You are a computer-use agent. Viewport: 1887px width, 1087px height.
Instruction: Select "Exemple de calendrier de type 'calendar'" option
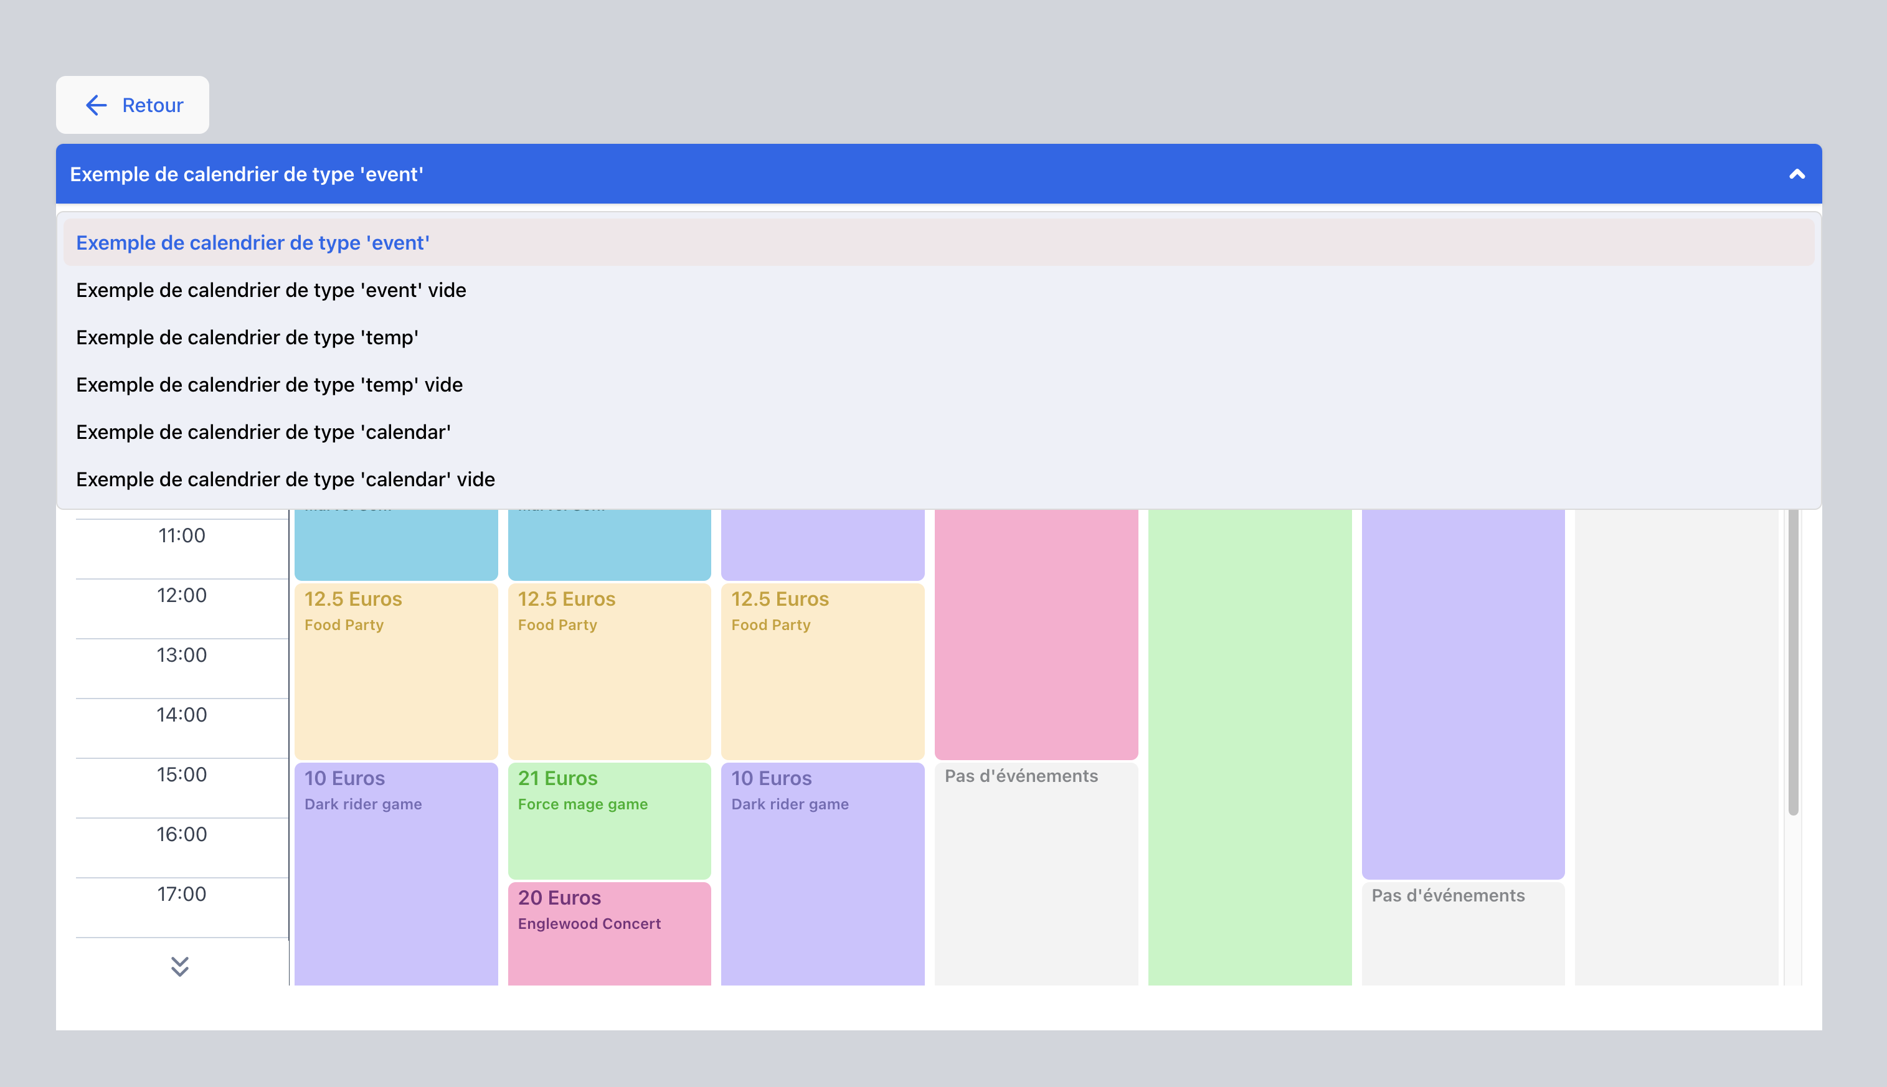tap(263, 432)
